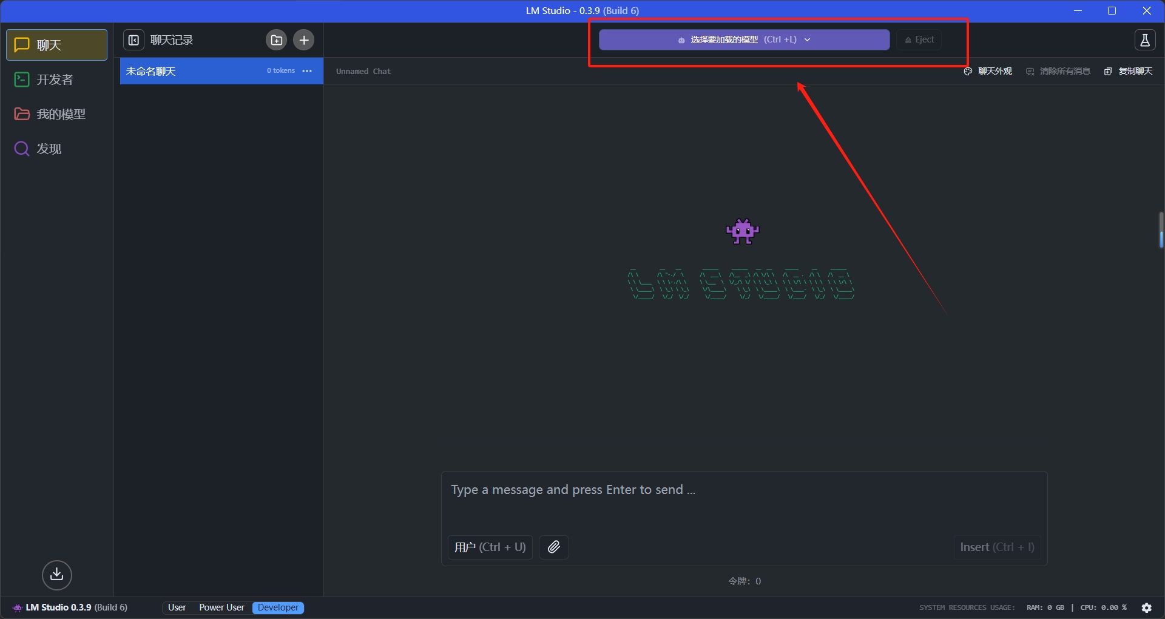This screenshot has height=619, width=1165.
Task: Open the flask advanced settings icon
Action: tap(1144, 40)
